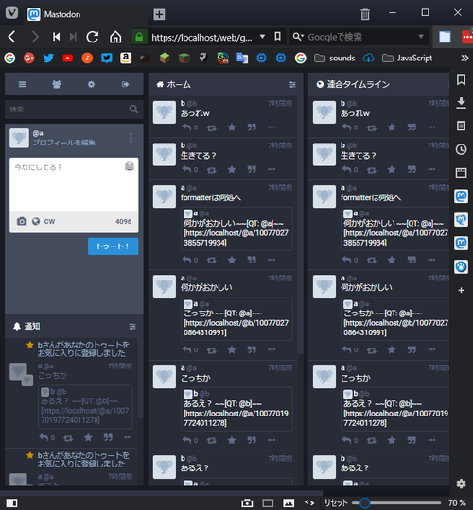Open the プロフィールを編集 link
Image resolution: width=473 pixels, height=510 pixels.
tap(63, 143)
